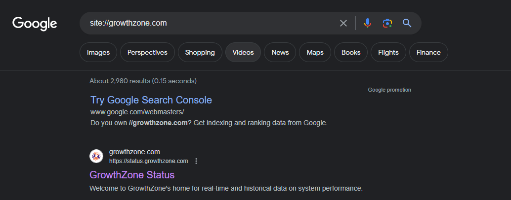Open the GrowthZone Status result title

tap(132, 175)
